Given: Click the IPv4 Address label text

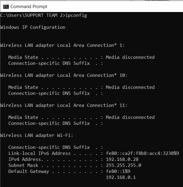Looking at the screenshot, I should pos(25,159).
